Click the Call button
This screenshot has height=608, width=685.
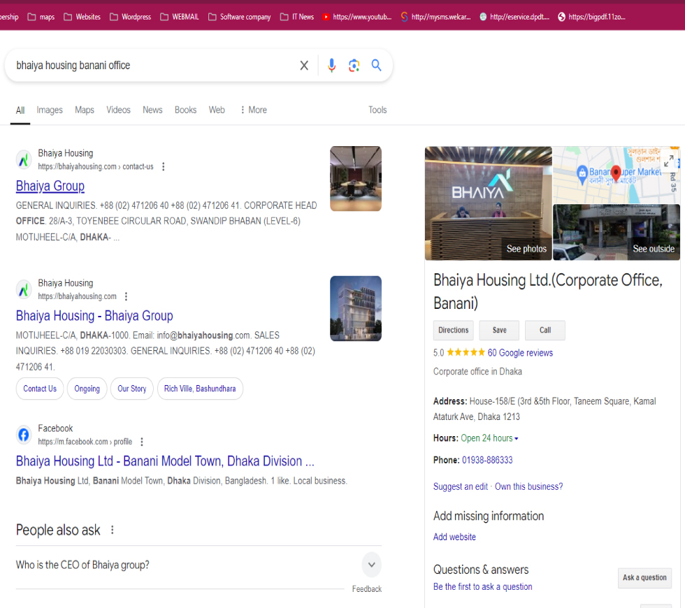545,330
